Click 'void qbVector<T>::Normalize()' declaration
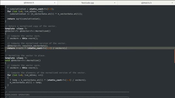The height and width of the screenshot is (98, 175). [x=23, y=60]
